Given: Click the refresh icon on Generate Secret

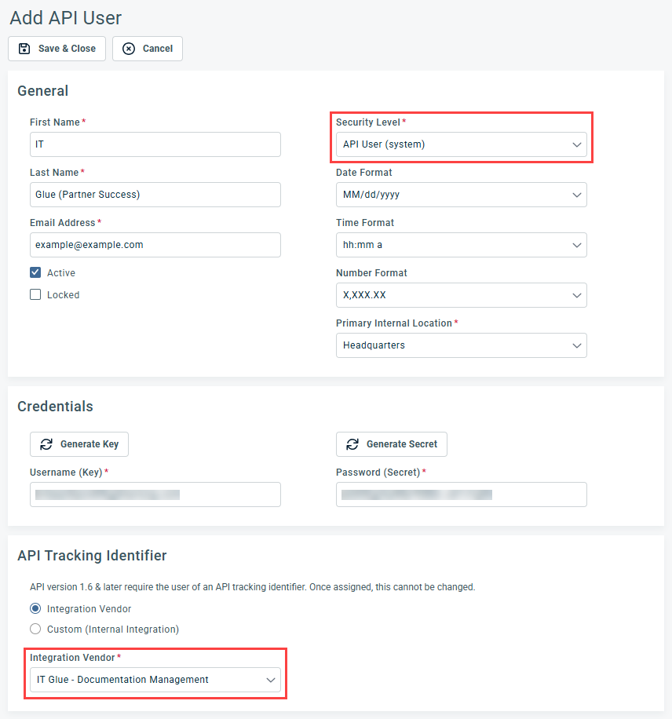Looking at the screenshot, I should 352,444.
